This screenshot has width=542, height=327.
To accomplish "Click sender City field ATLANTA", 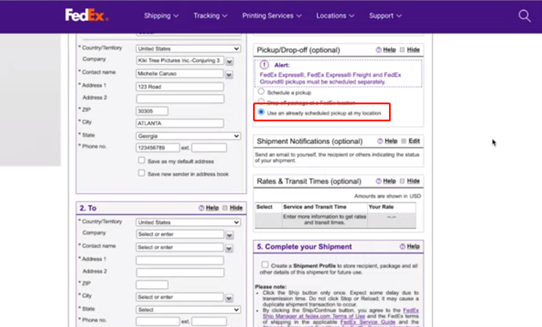I will 180,123.
